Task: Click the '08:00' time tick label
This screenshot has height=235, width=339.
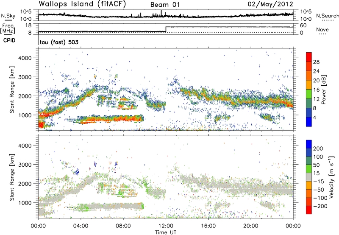Action: click(x=123, y=226)
